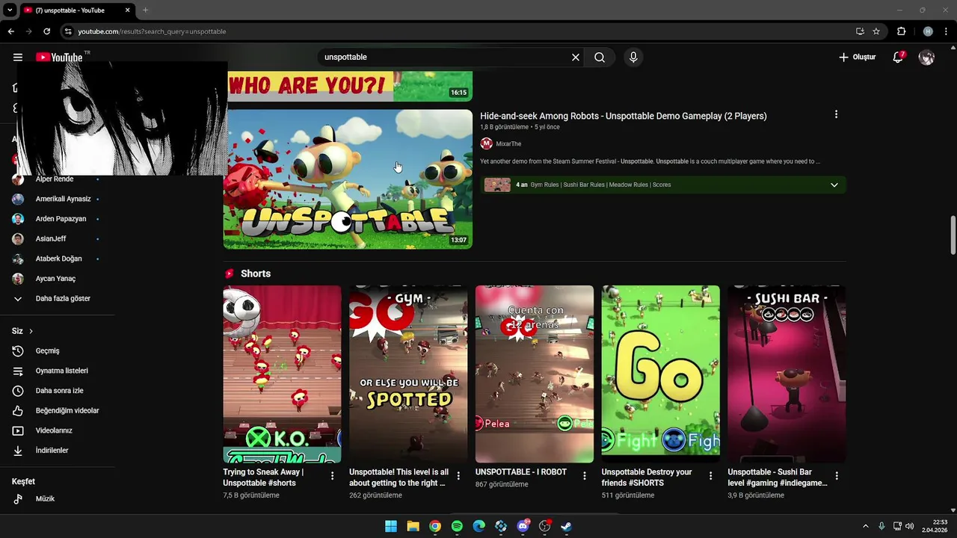Screen dimensions: 957x538
Task: Play the Unspottable 13:07 video thumbnail
Action: (348, 179)
